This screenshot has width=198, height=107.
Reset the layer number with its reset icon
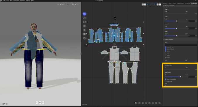(196, 77)
